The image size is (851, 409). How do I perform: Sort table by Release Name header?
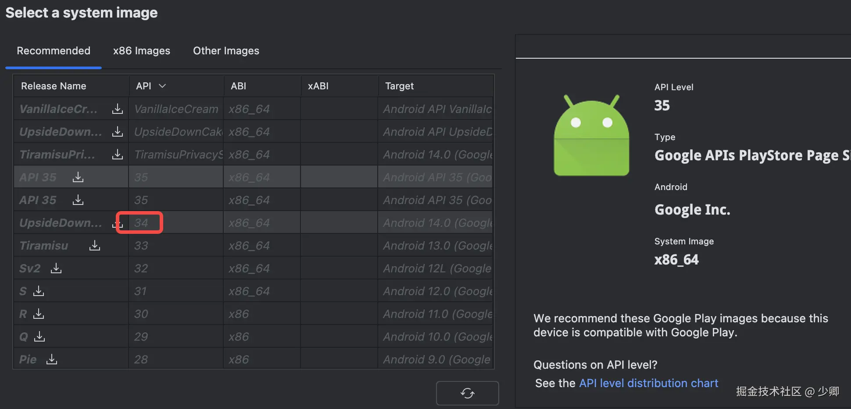click(x=54, y=86)
